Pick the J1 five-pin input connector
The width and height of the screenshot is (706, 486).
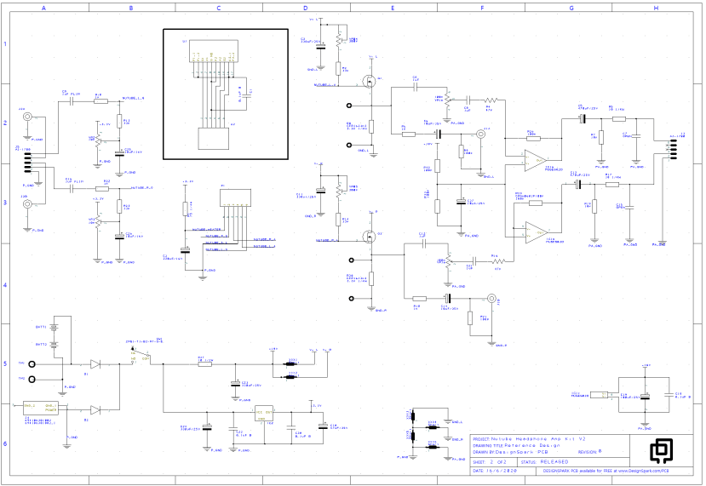pyautogui.click(x=28, y=162)
